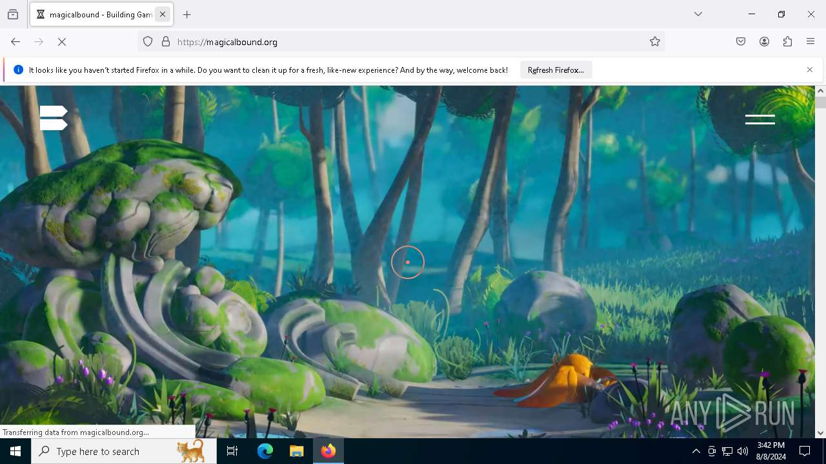The height and width of the screenshot is (464, 826).
Task: Open a new tab with plus button
Action: (187, 14)
